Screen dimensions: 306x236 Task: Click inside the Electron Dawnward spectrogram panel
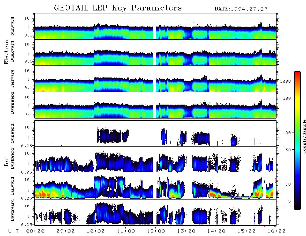pos(155,105)
